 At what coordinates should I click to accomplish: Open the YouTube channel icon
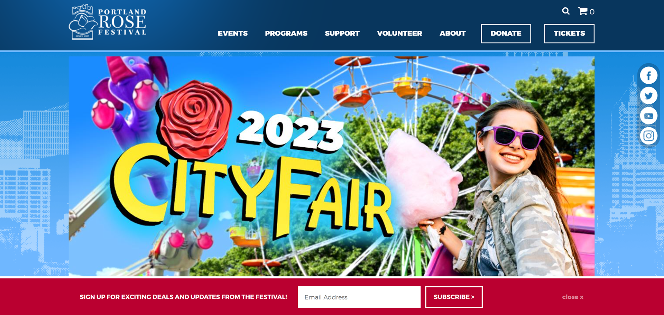coord(648,116)
